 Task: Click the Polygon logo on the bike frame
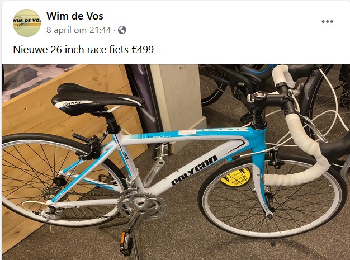tap(194, 170)
